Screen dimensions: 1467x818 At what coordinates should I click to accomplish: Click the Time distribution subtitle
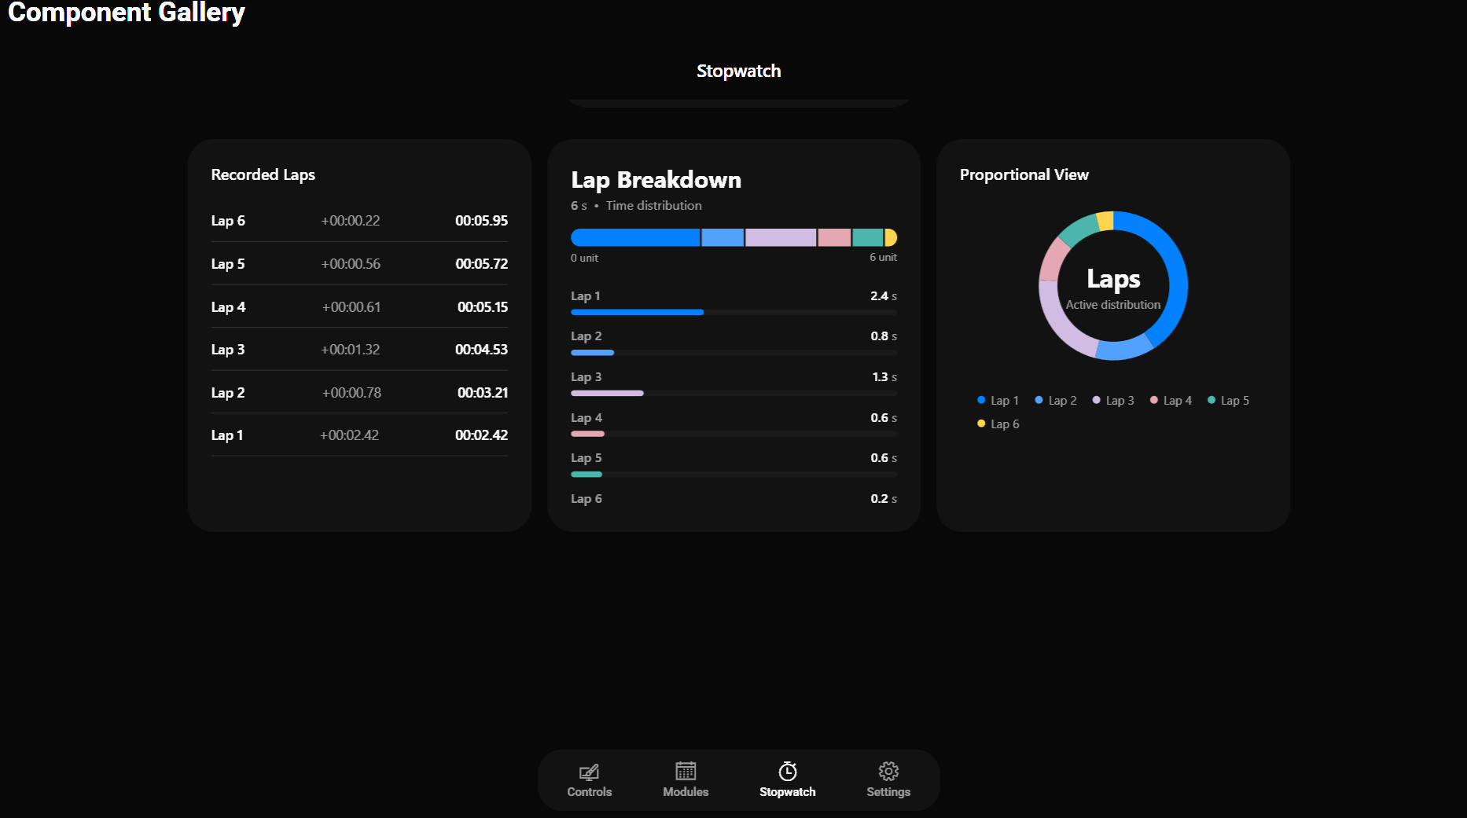653,205
